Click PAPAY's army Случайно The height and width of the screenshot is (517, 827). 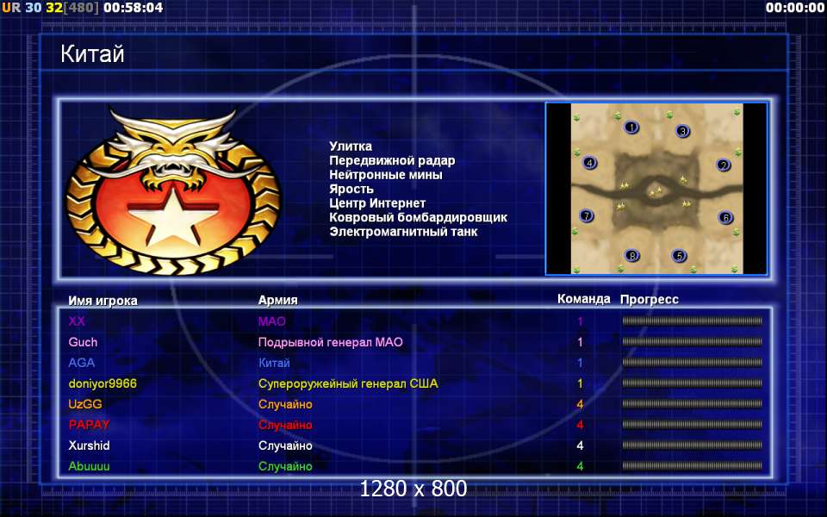tap(285, 425)
